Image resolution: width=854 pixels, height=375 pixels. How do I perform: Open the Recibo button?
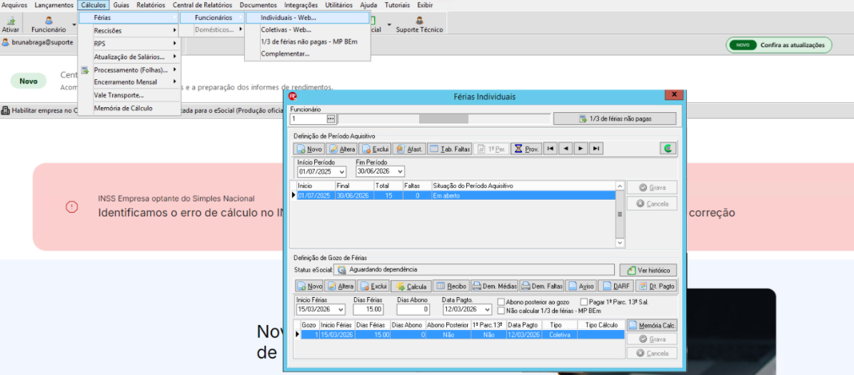452,286
